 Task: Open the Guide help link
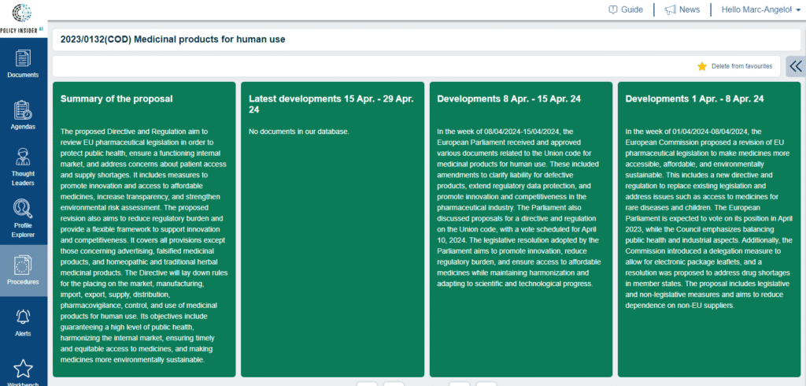pyautogui.click(x=626, y=9)
